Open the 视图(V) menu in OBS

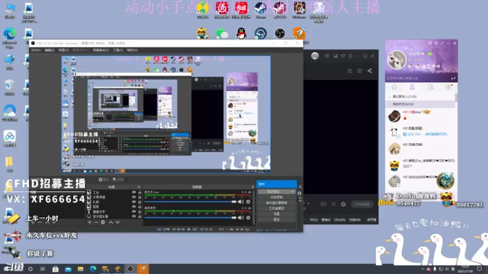[x=63, y=50]
